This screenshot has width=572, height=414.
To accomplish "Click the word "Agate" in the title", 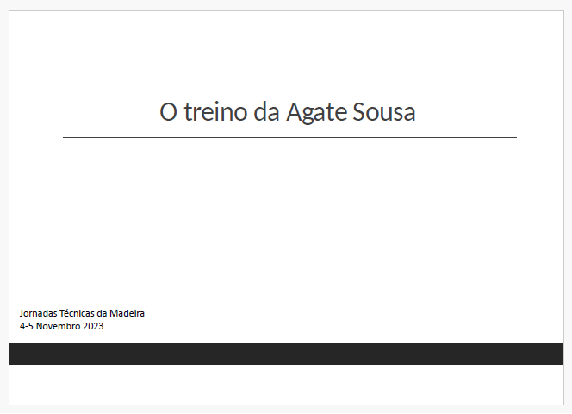I will (x=316, y=112).
